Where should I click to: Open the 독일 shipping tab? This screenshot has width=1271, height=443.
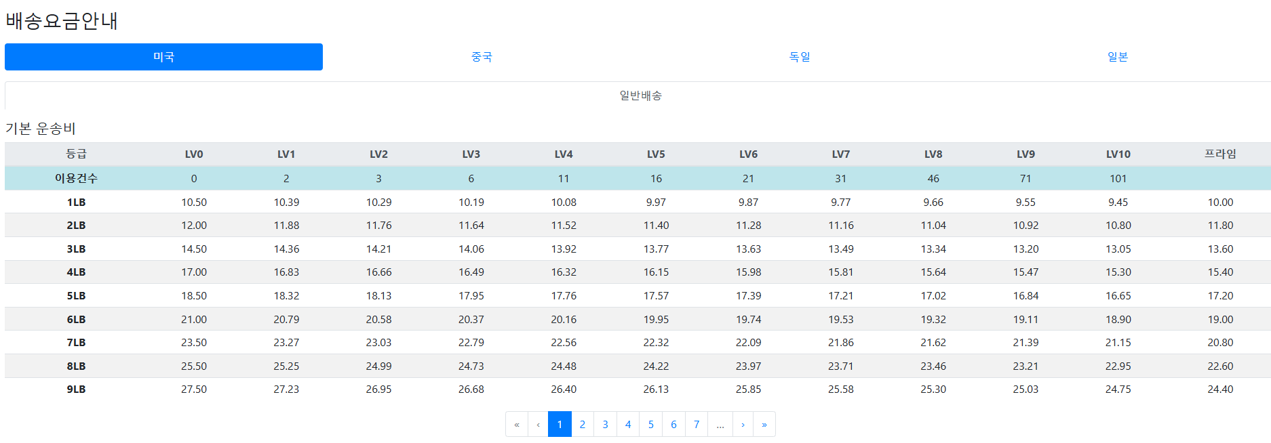point(800,57)
